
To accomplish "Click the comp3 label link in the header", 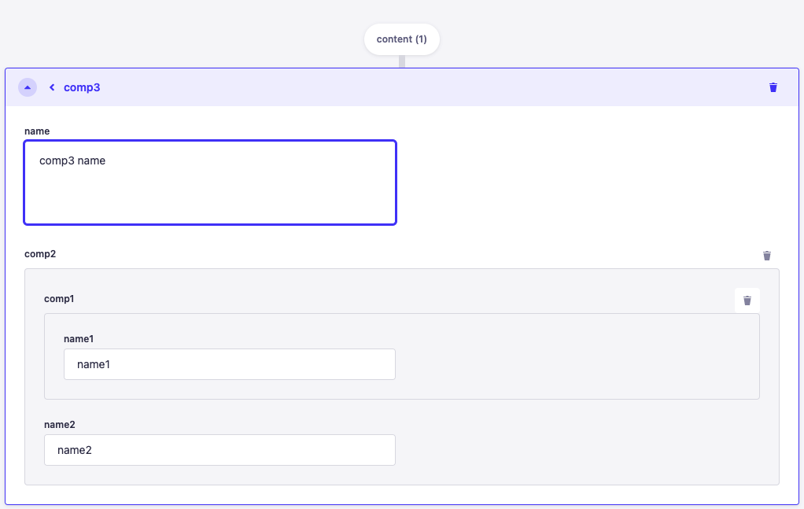I will (x=81, y=87).
